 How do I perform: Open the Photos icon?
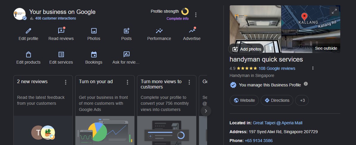(x=94, y=31)
